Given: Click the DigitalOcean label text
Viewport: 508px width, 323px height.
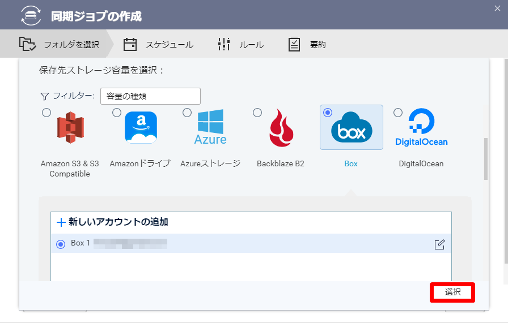Looking at the screenshot, I should (421, 163).
